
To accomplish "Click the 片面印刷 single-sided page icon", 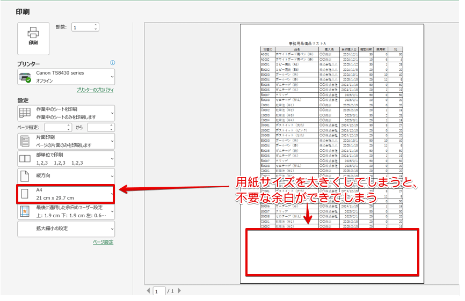I will click(x=25, y=141).
